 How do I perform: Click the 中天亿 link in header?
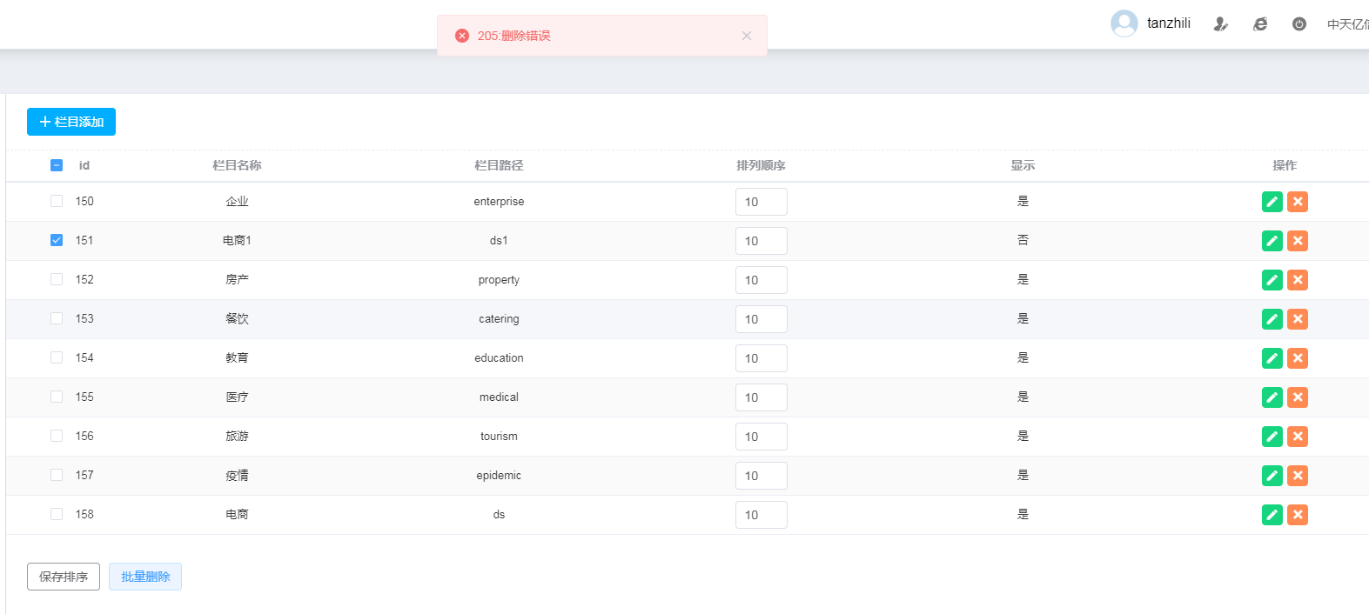pos(1347,24)
